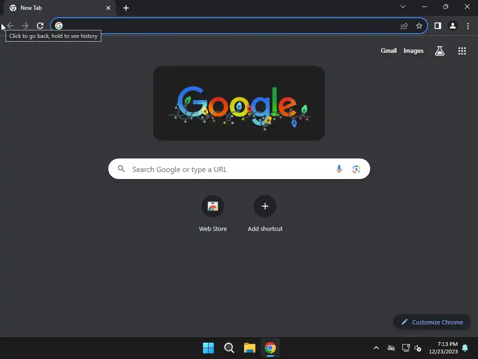This screenshot has height=359, width=478.
Task: Restore down the Chrome window
Action: (446, 7)
